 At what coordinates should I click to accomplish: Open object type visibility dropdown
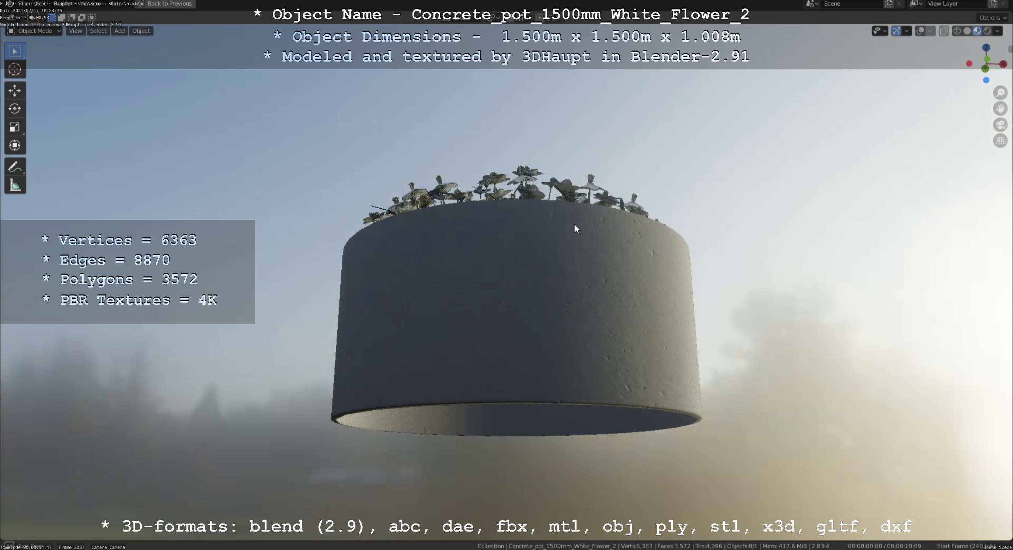click(880, 31)
